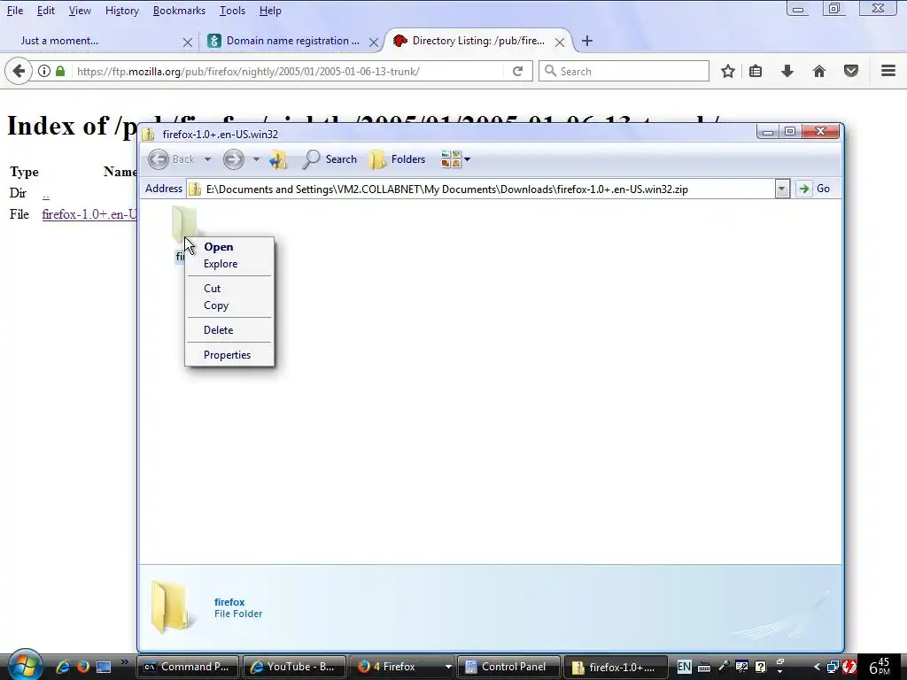Expand Quick Launch overflow chevron
Screen dimensions: 907x680
click(124, 662)
